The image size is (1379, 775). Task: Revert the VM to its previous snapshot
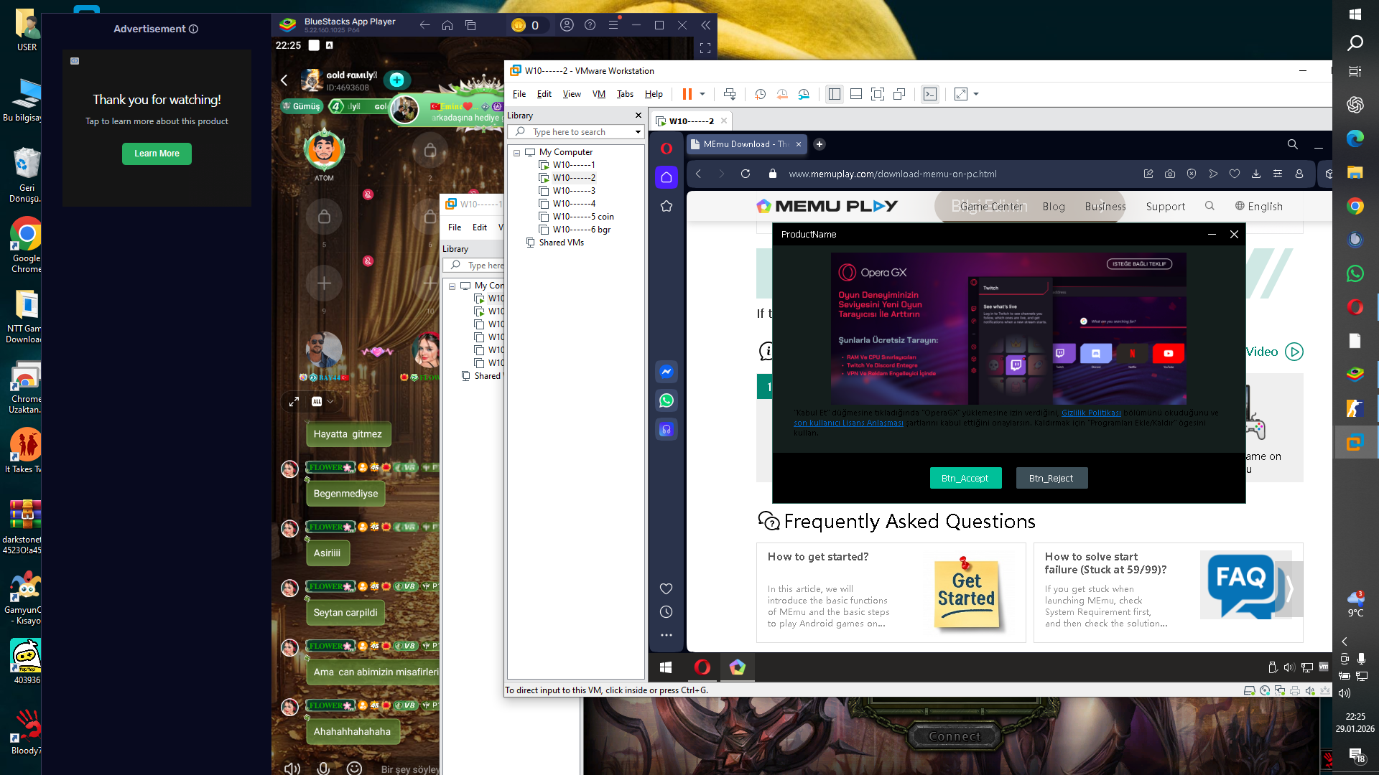[782, 94]
